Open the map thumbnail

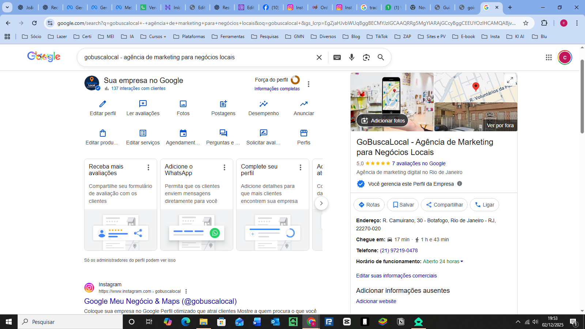click(476, 87)
